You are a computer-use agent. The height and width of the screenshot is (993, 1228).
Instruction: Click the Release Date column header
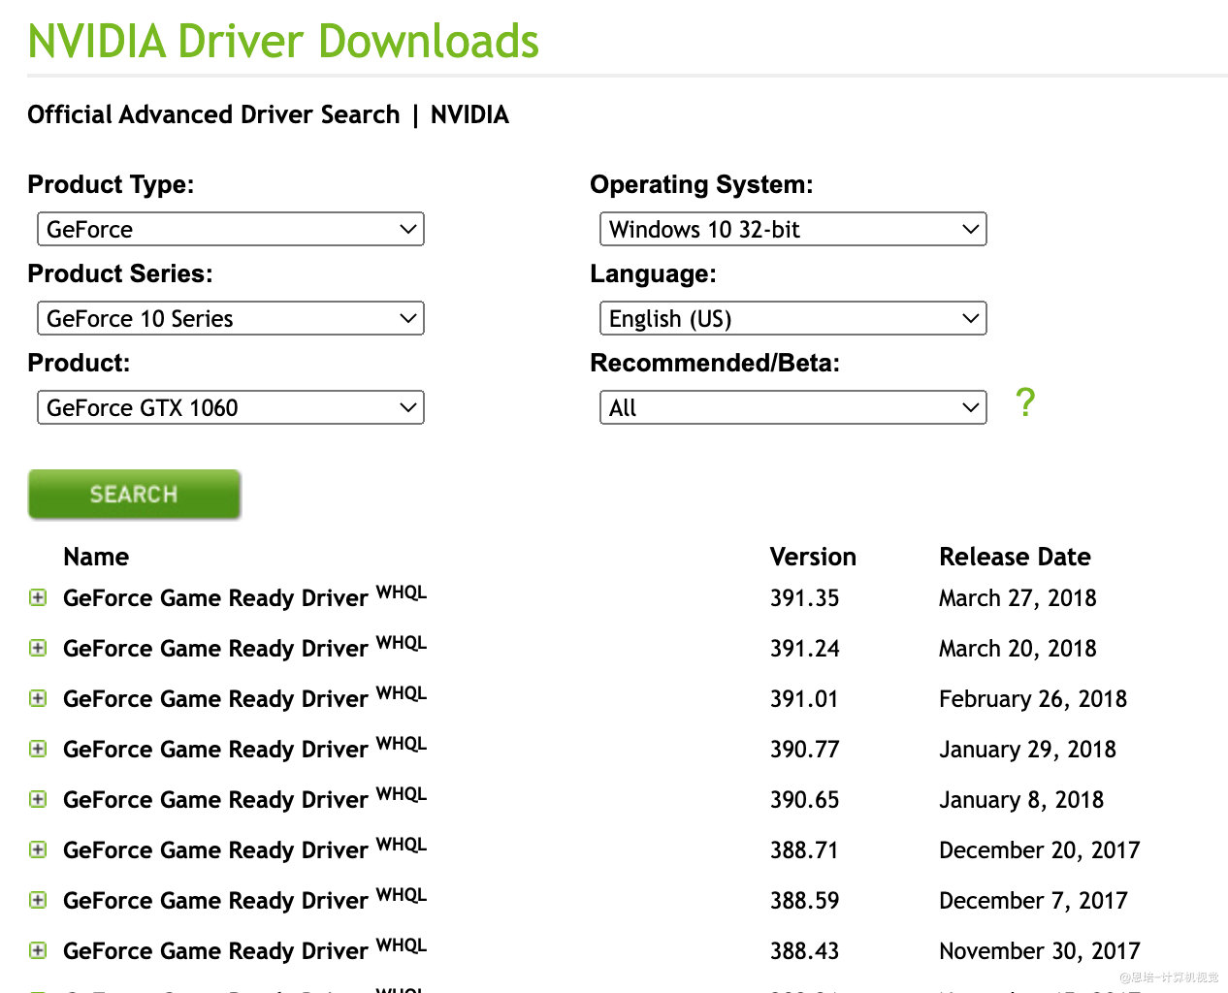1015,557
